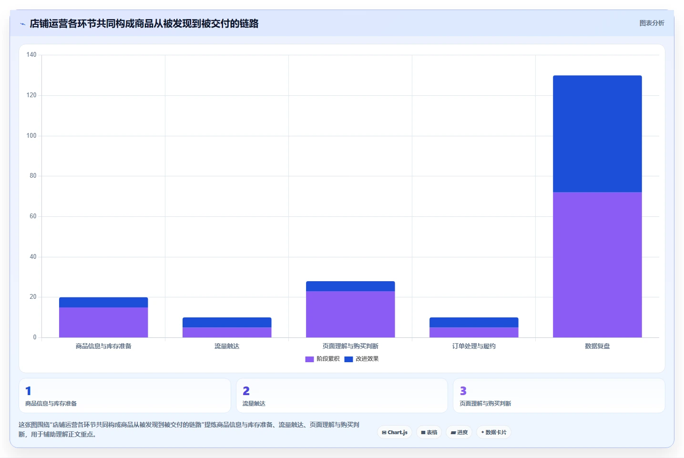The width and height of the screenshot is (684, 458).
Task: Click the blue segment of the 数据复盘 bar
Action: (x=597, y=134)
